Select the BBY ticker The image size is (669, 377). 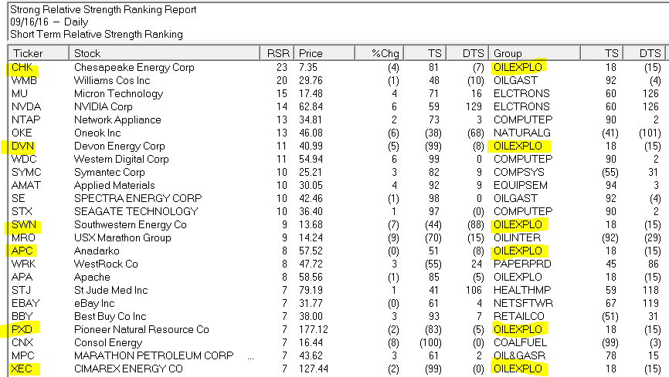(x=22, y=317)
